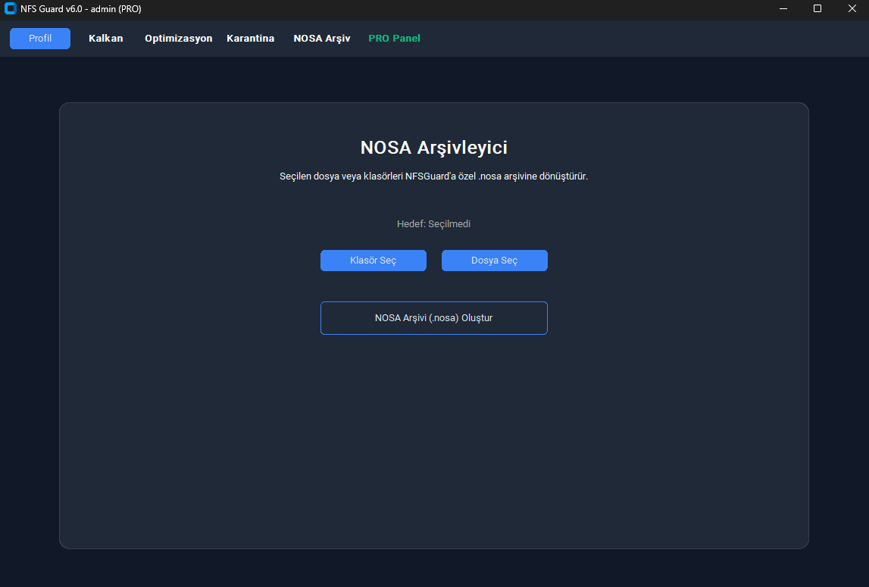The width and height of the screenshot is (869, 587).
Task: Click the 'NOSA Arşivleyici' heading
Action: (x=434, y=148)
